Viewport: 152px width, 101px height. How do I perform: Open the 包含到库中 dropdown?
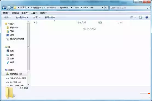(x=22, y=18)
